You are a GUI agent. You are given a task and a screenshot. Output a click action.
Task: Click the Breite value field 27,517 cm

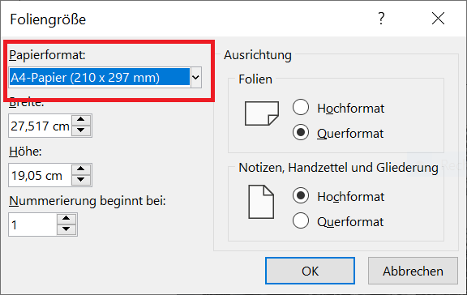click(x=40, y=126)
